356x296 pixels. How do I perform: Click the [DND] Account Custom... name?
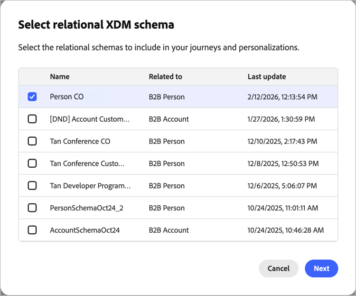pyautogui.click(x=89, y=119)
